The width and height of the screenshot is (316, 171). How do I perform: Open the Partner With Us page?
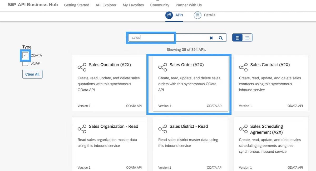[x=189, y=5]
